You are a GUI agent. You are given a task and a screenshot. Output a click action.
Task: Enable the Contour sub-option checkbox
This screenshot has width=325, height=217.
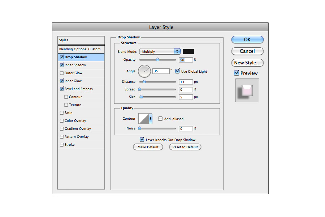click(66, 97)
